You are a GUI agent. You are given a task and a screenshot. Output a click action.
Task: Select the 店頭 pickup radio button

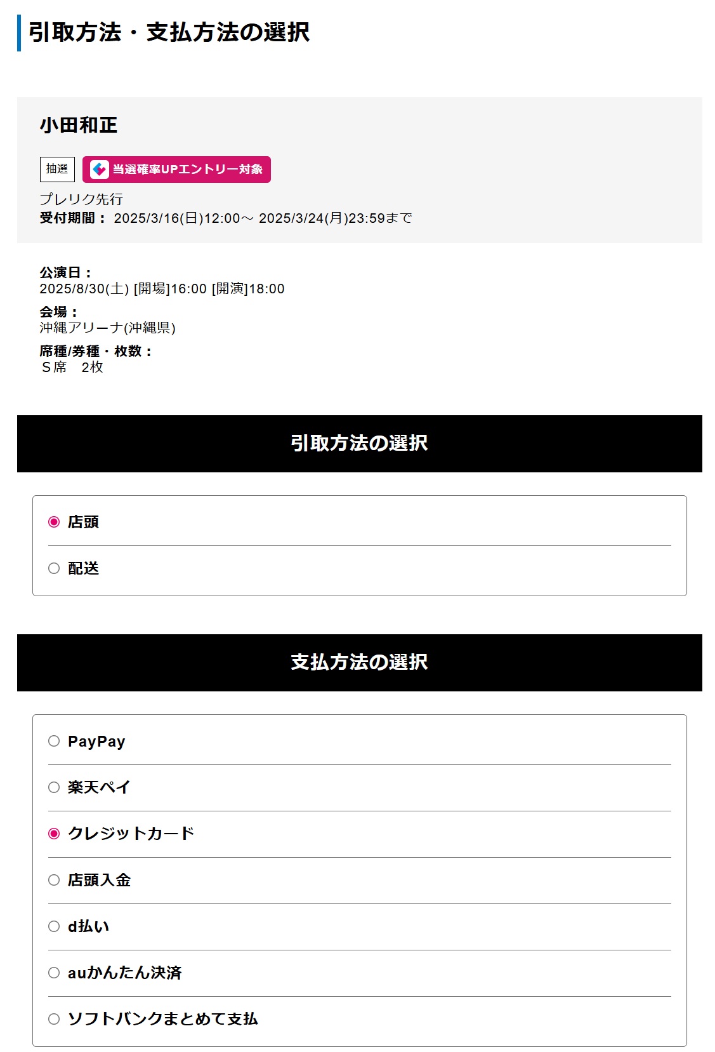(54, 522)
